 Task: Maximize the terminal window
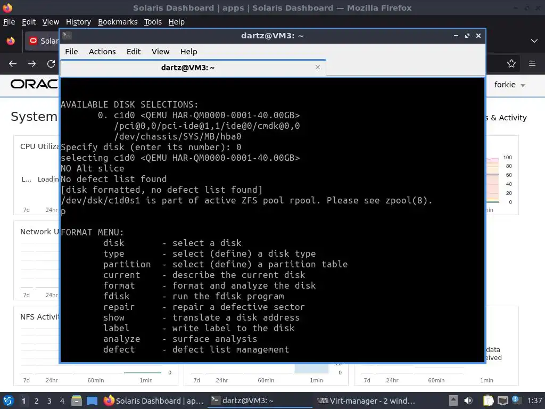pos(467,36)
